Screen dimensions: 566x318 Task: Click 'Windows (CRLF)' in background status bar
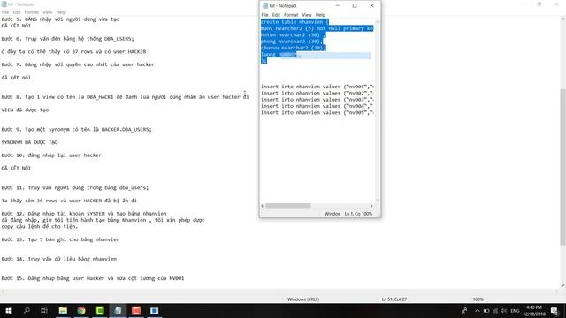(303, 299)
